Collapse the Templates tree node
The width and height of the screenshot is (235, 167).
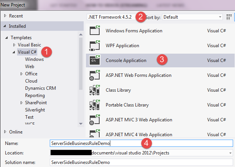click(x=6, y=38)
